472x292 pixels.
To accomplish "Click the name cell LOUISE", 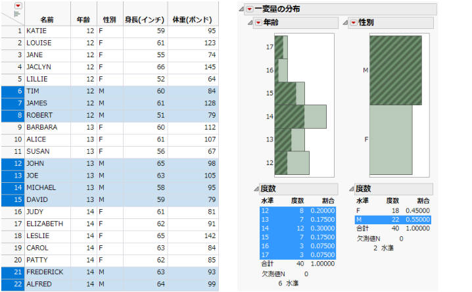I will click(47, 43).
